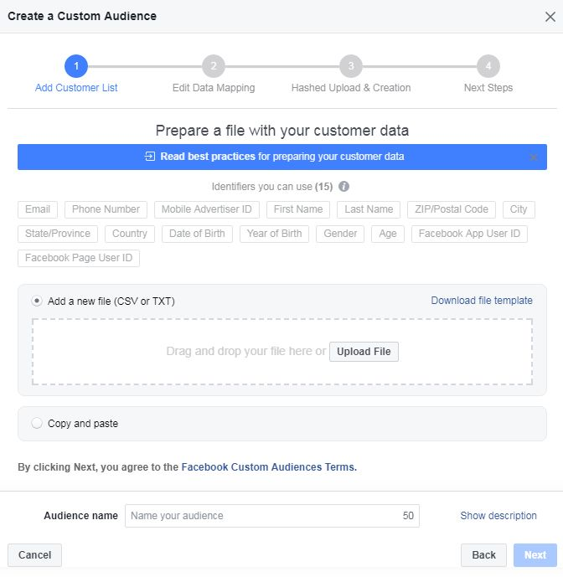Select the Copy and paste option
The height and width of the screenshot is (577, 563).
pos(37,423)
